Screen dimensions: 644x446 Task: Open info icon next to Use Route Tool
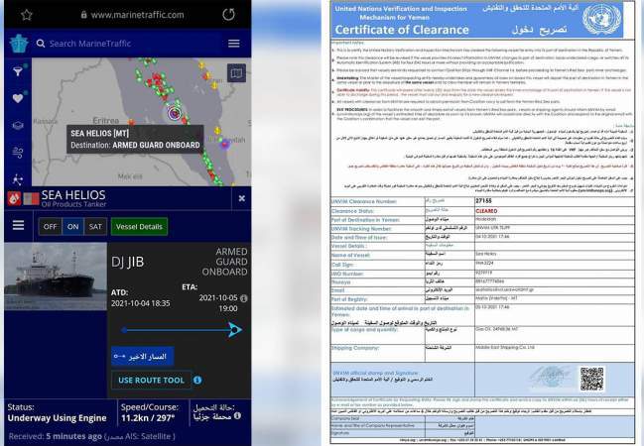click(197, 380)
